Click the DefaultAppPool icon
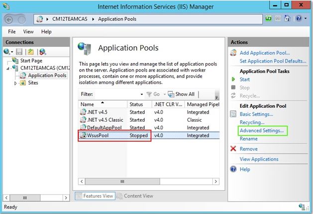This screenshot has width=313, height=214. click(83, 128)
